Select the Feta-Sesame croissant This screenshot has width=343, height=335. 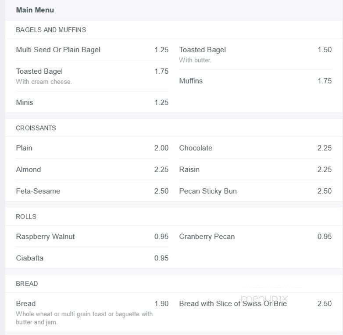[x=38, y=191]
